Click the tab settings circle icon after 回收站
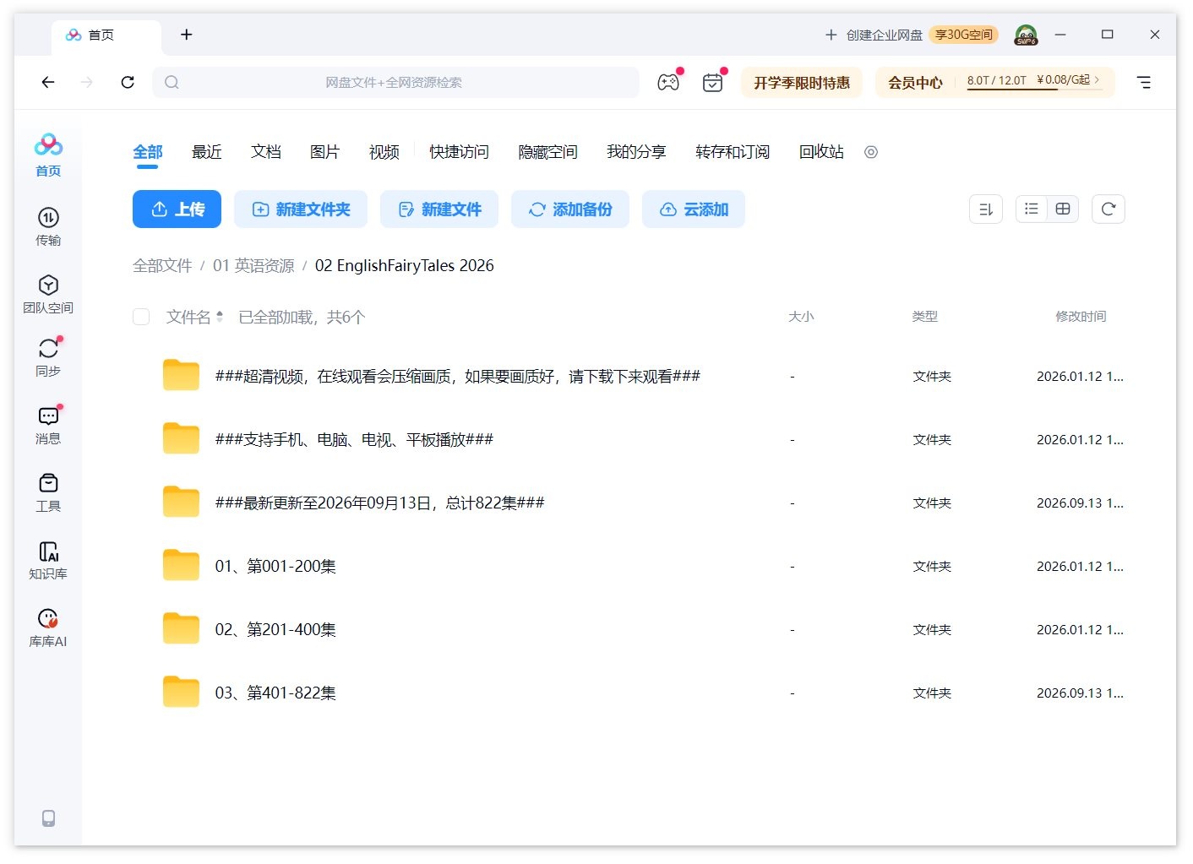Image resolution: width=1193 pixels, height=864 pixels. [871, 152]
